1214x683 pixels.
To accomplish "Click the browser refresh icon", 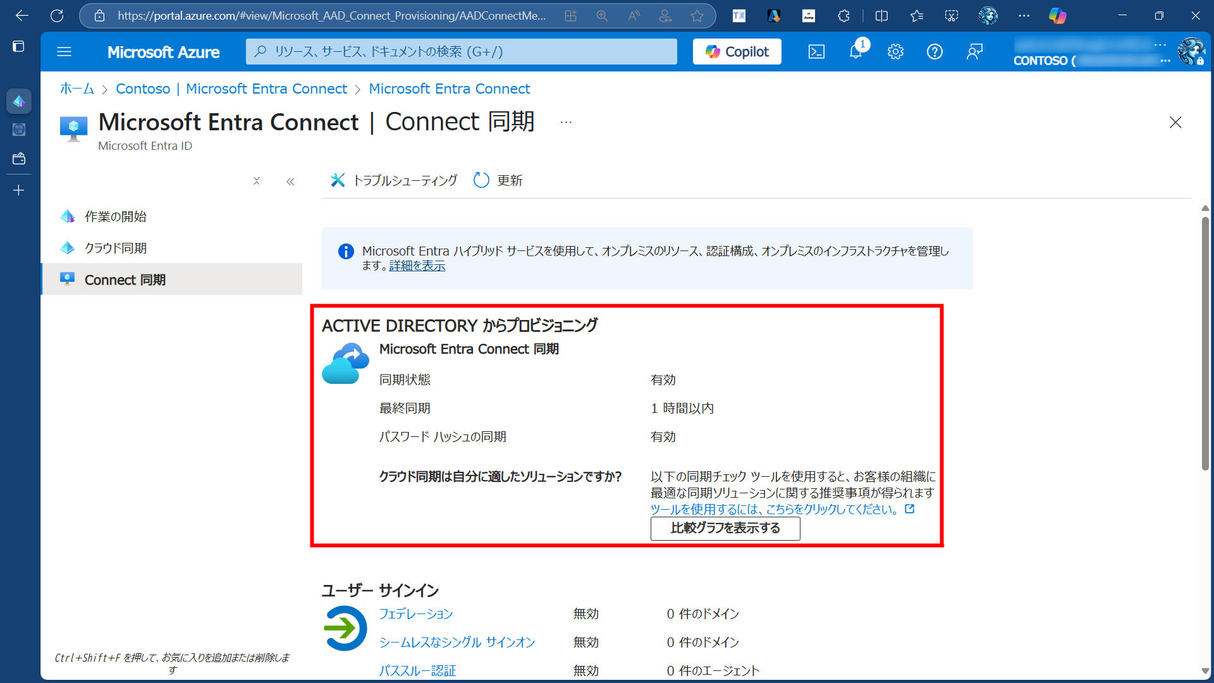I will point(57,16).
